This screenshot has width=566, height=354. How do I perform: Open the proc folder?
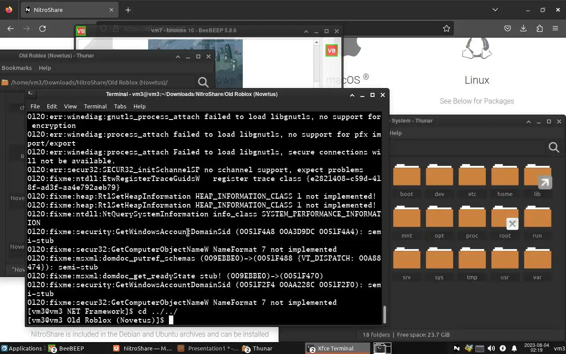(472, 223)
